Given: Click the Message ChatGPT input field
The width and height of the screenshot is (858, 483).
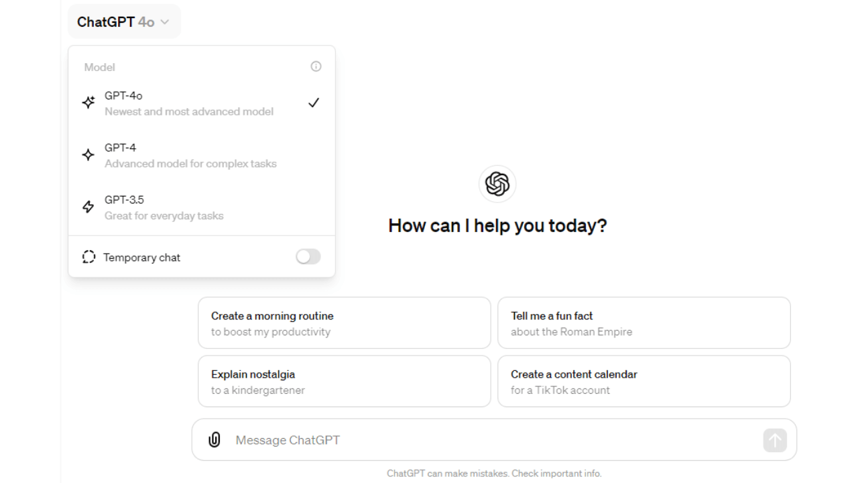Looking at the screenshot, I should pos(495,440).
